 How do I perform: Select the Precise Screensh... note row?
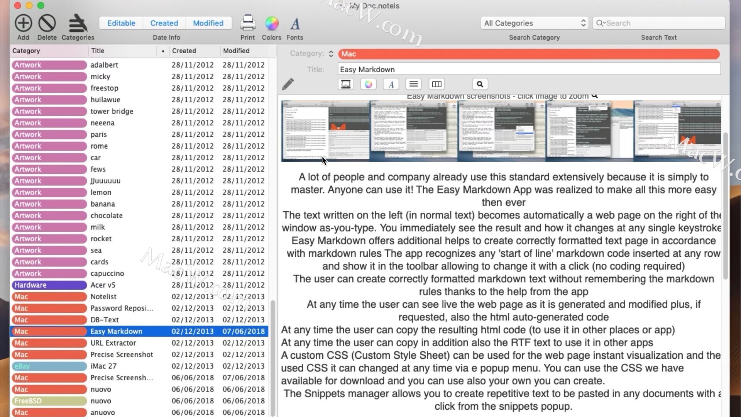tap(139, 378)
